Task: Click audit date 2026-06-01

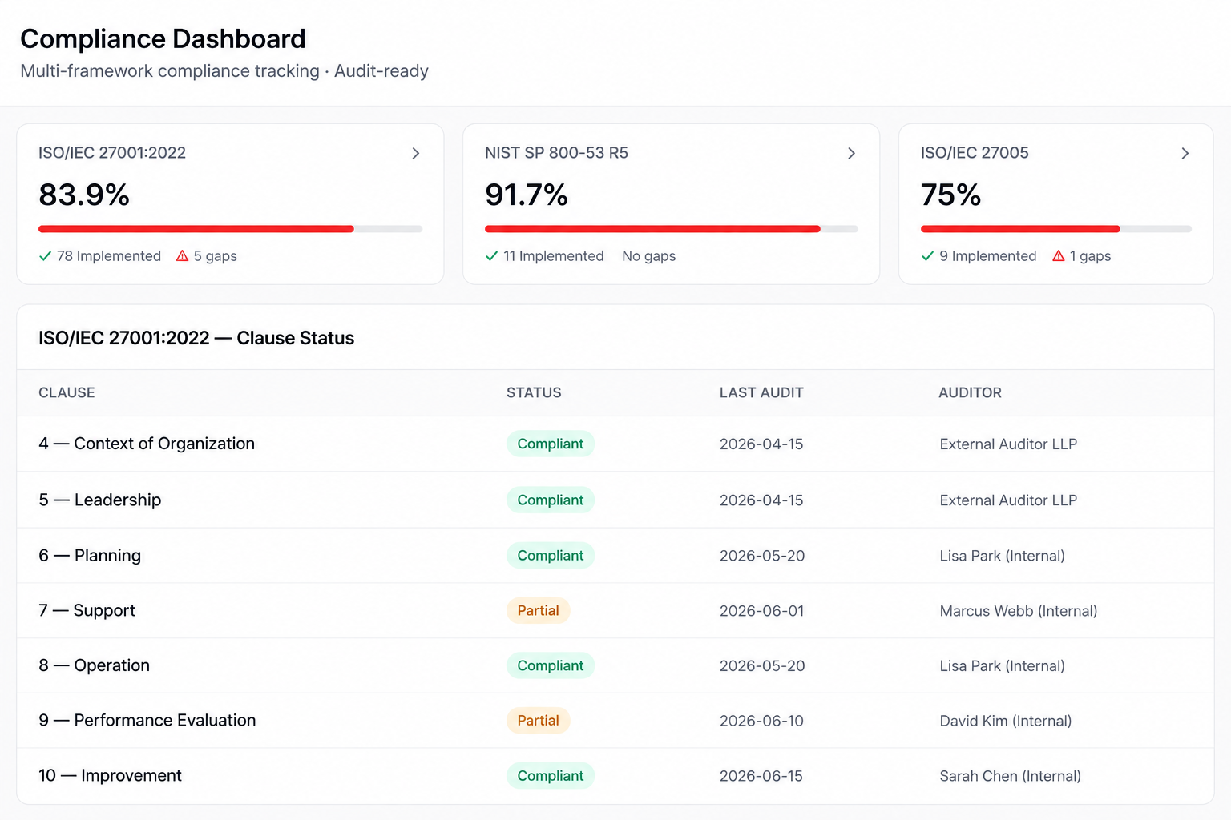Action: point(761,611)
